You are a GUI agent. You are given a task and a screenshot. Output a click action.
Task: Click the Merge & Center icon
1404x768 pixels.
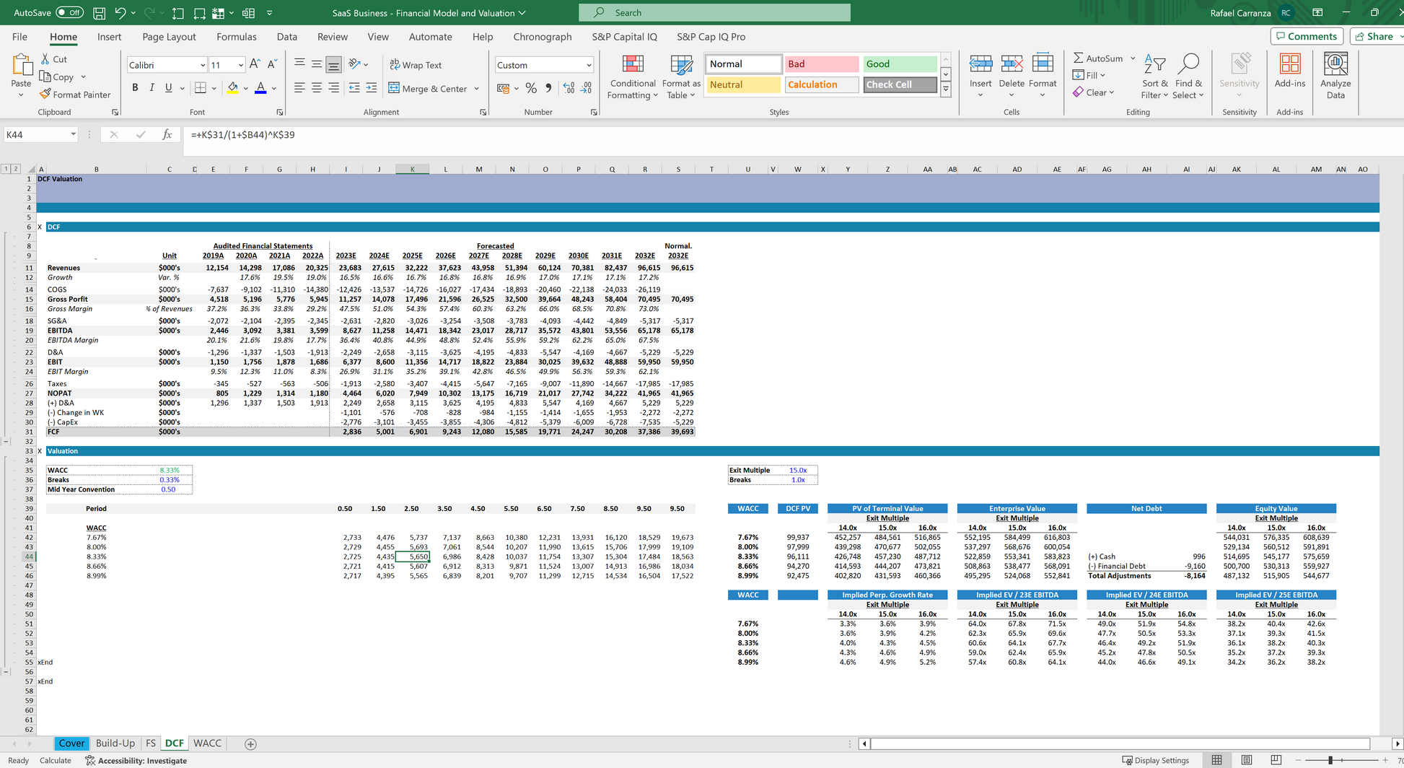394,88
